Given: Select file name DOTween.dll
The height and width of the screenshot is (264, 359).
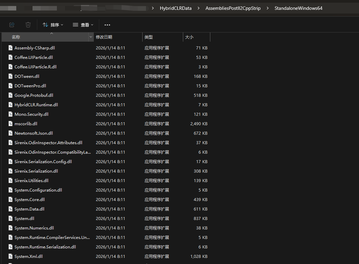Looking at the screenshot, I should pos(27,76).
